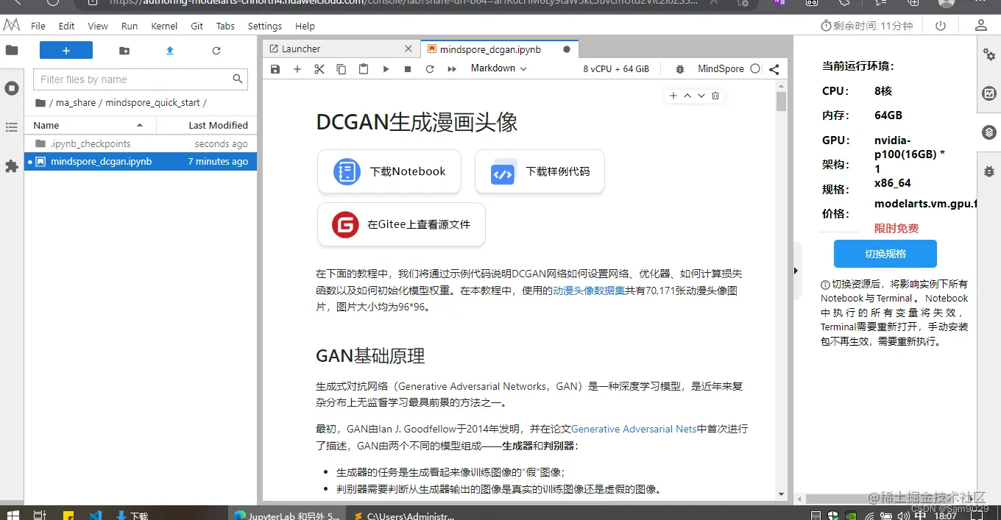
Task: Delete the cell using trash icon
Action: [715, 95]
